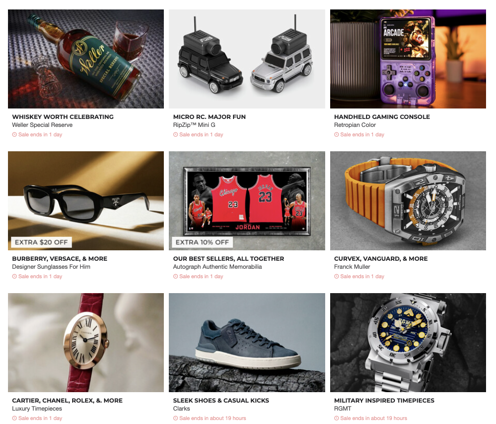Open the RGMT steel watch photo

(408, 343)
